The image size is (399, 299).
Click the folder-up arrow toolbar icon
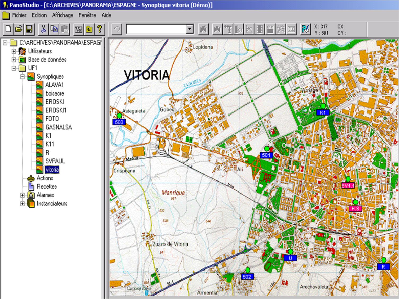click(89, 29)
